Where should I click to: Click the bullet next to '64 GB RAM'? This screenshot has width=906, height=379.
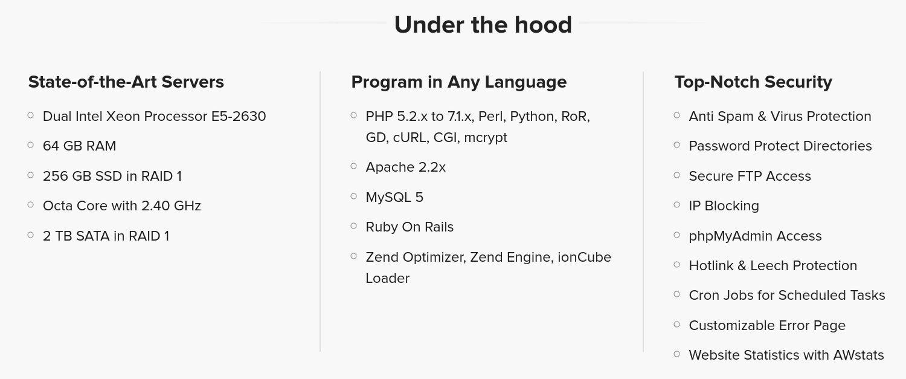click(31, 145)
